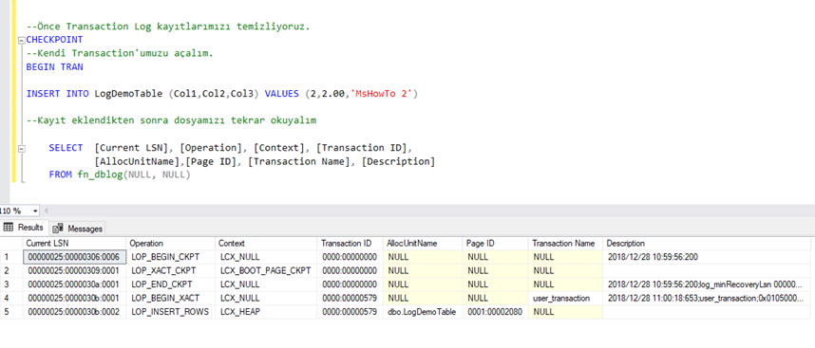Click the Transaction Name column header
Viewport: 815px width, 348px height.
pos(565,244)
